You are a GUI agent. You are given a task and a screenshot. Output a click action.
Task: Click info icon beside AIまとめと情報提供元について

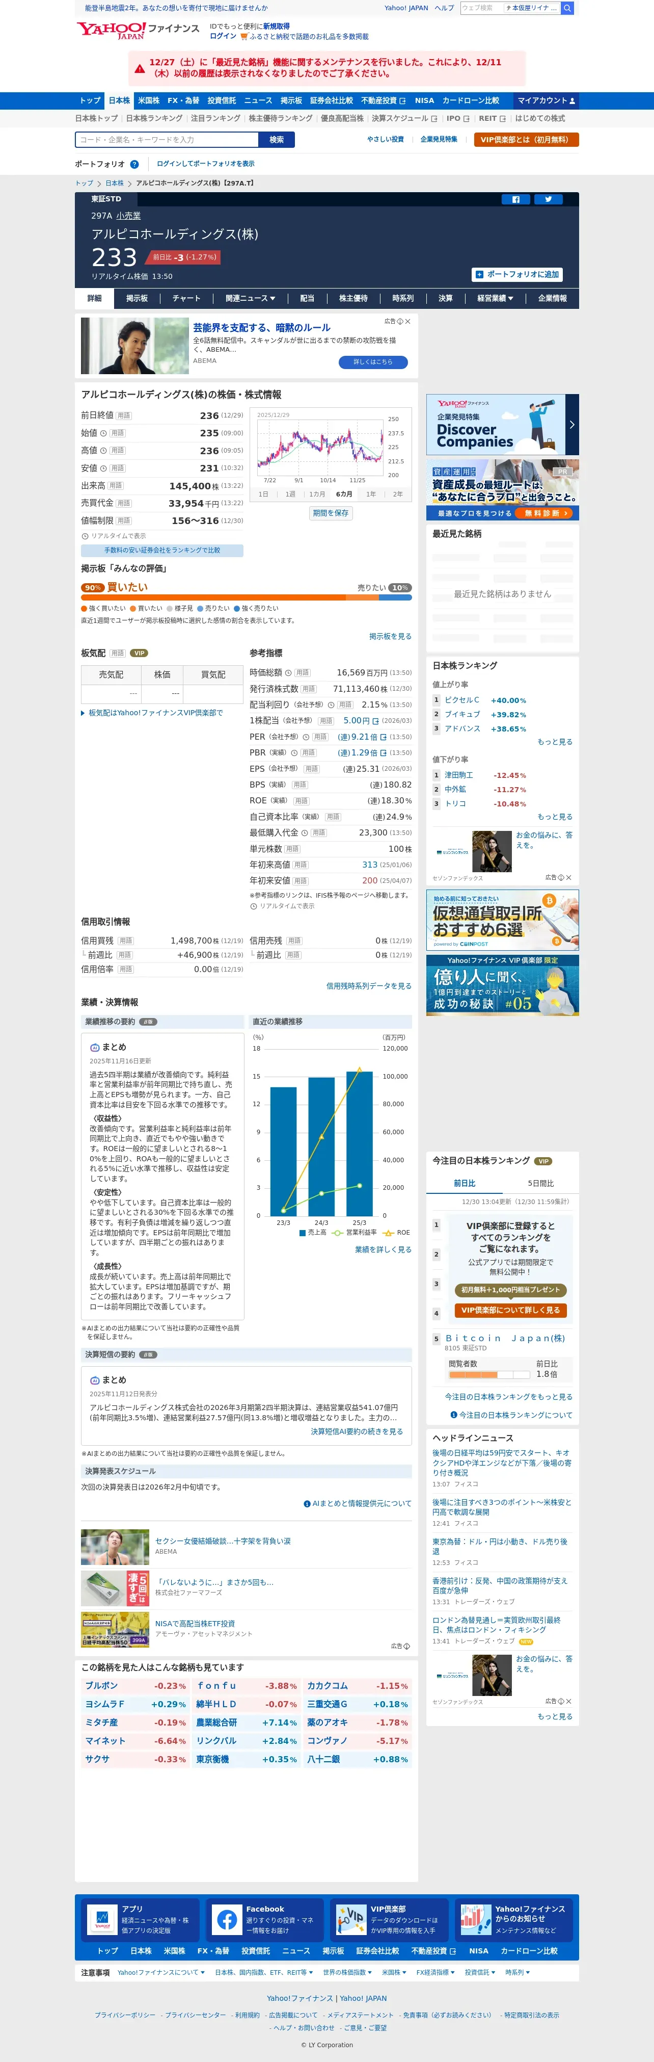pos(307,1504)
